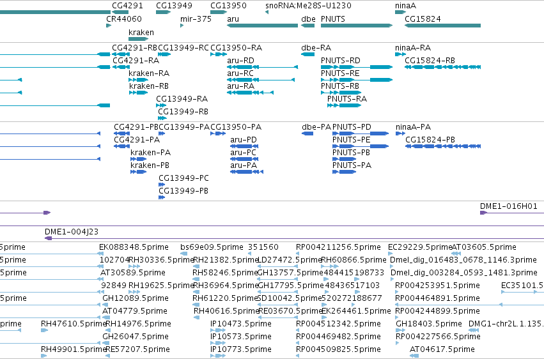The width and height of the screenshot is (544, 359).
Task: Select the CG13949-PC polypeptide glyph
Action: click(x=161, y=185)
